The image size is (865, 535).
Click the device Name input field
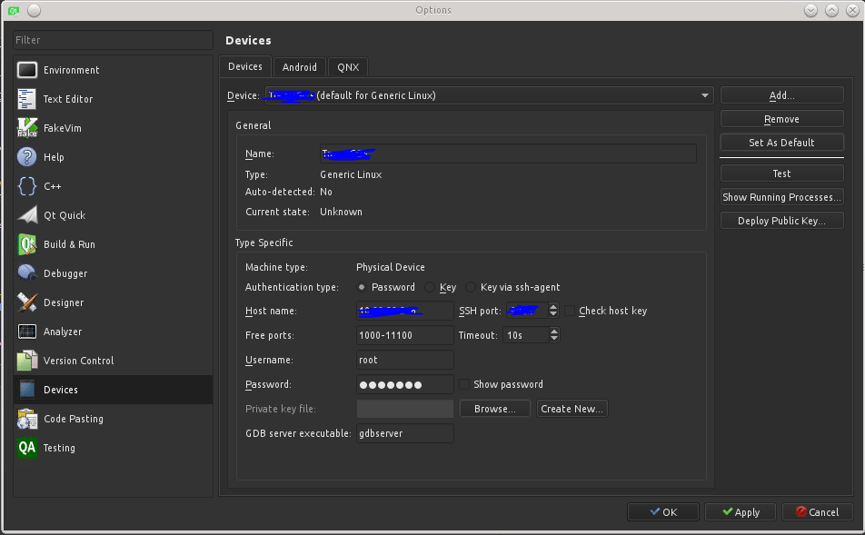coord(508,154)
